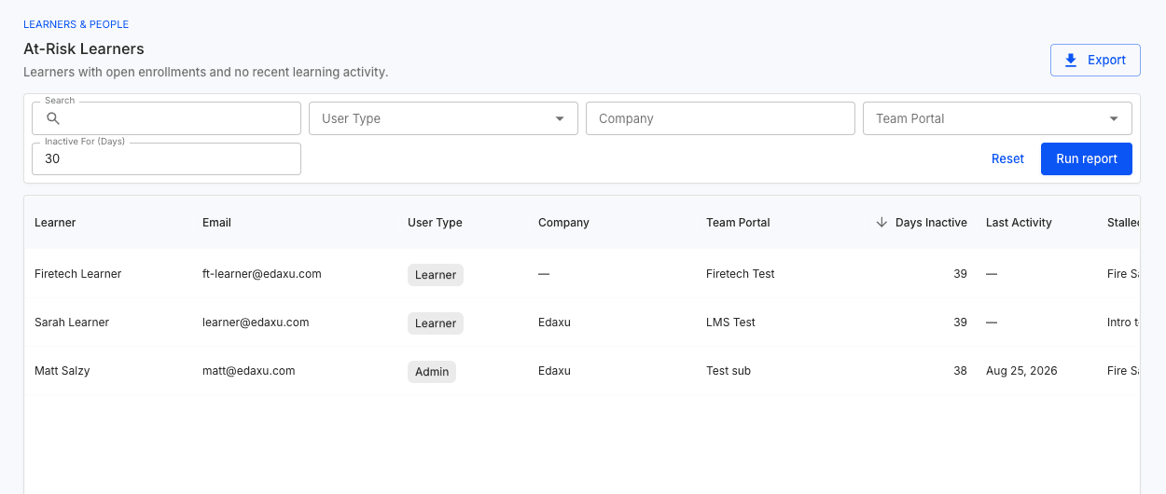Select the Sarah Learner row name

click(x=72, y=322)
